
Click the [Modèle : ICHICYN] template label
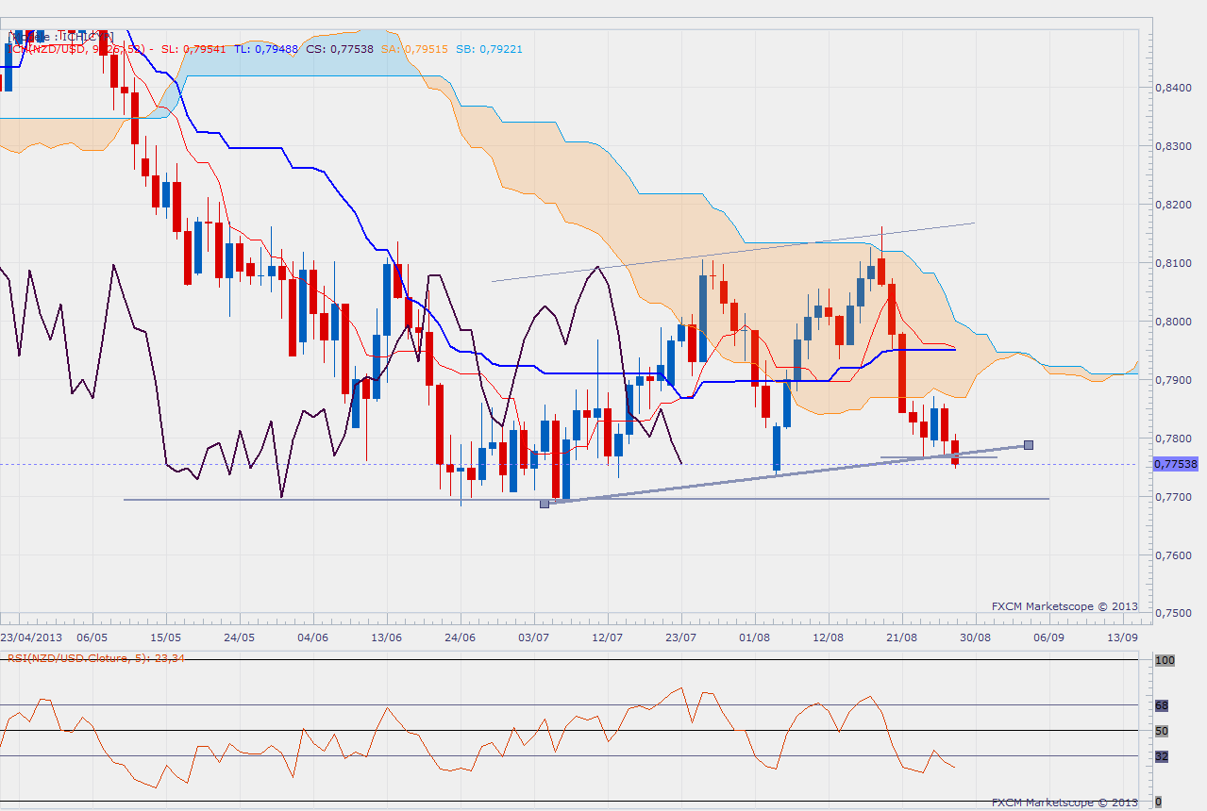60,36
